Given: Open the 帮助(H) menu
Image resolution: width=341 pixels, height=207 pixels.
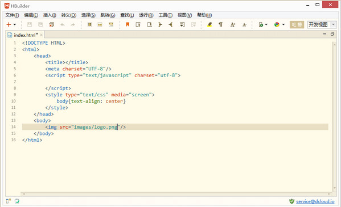Looking at the screenshot, I should click(x=204, y=15).
